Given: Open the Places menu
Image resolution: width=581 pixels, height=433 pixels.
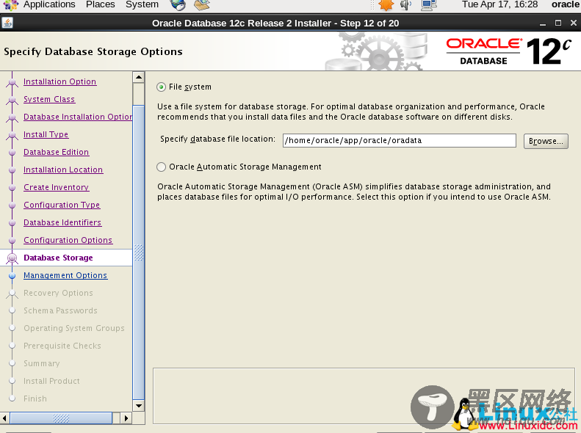Looking at the screenshot, I should tap(101, 4).
